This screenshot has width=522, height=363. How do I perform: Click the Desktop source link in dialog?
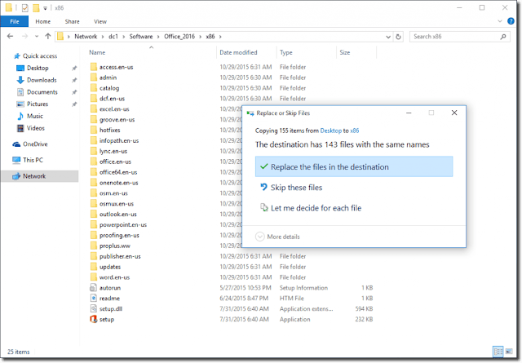(330, 131)
